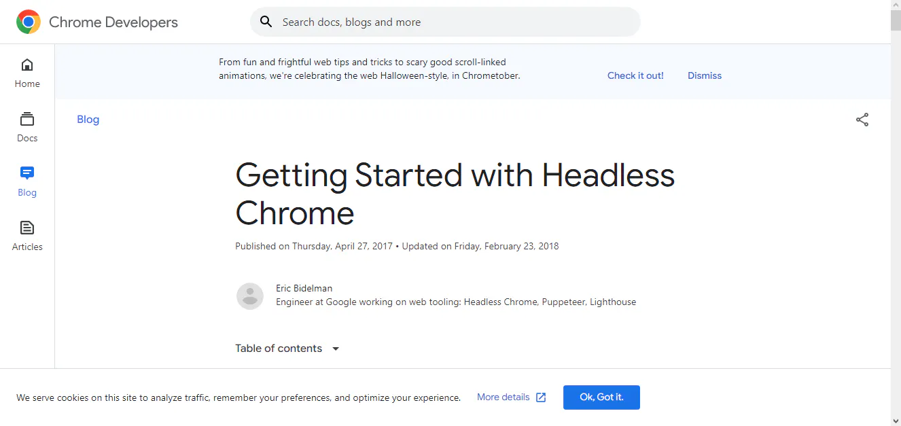Accept cookies with Ok, Got it
The width and height of the screenshot is (901, 426).
coord(601,397)
